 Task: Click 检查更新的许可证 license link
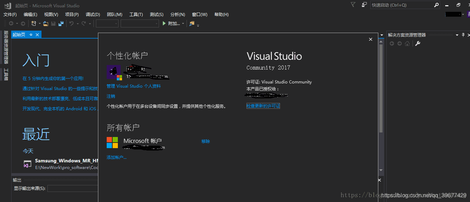coord(263,106)
